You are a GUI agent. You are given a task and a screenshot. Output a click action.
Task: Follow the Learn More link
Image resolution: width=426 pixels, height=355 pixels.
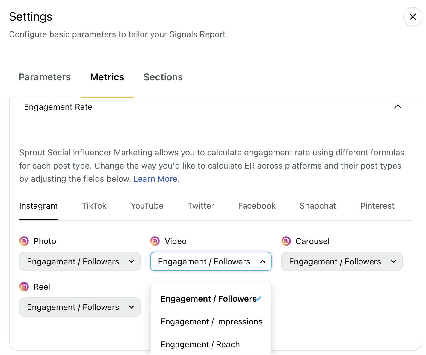(x=155, y=179)
